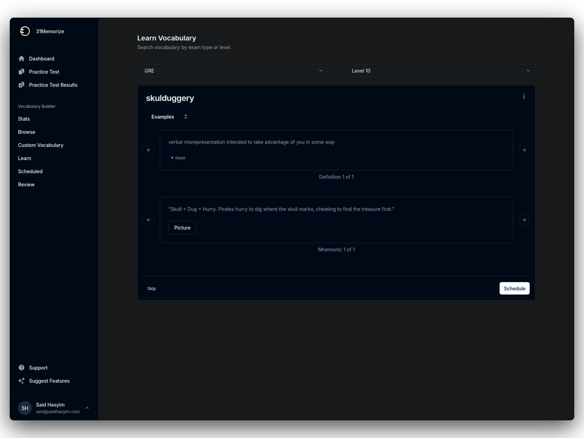Open the GRE exam type dropdown
584x438 pixels.
[232, 71]
